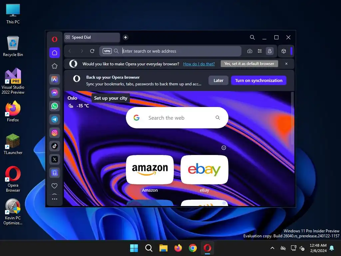Image resolution: width=341 pixels, height=256 pixels.
Task: Click the search magnifier in Google box
Action: pos(218,118)
